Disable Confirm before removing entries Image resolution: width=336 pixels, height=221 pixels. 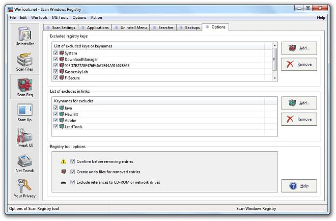[73, 161]
